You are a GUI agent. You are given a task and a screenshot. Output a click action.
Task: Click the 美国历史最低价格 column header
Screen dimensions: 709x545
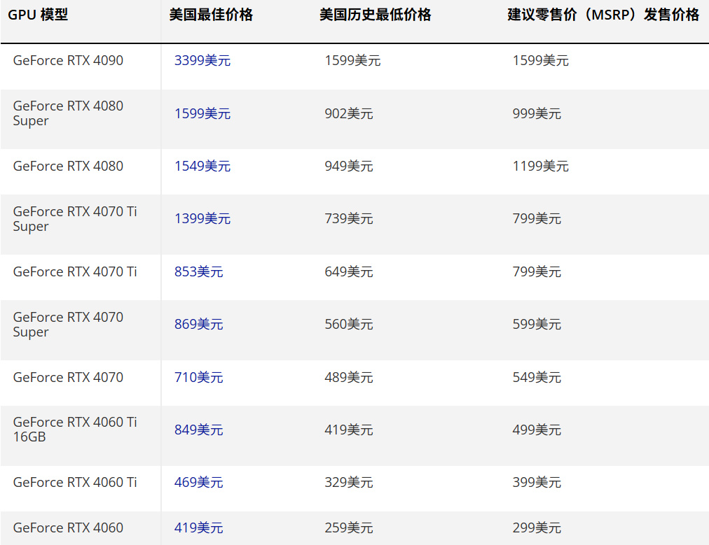point(375,15)
